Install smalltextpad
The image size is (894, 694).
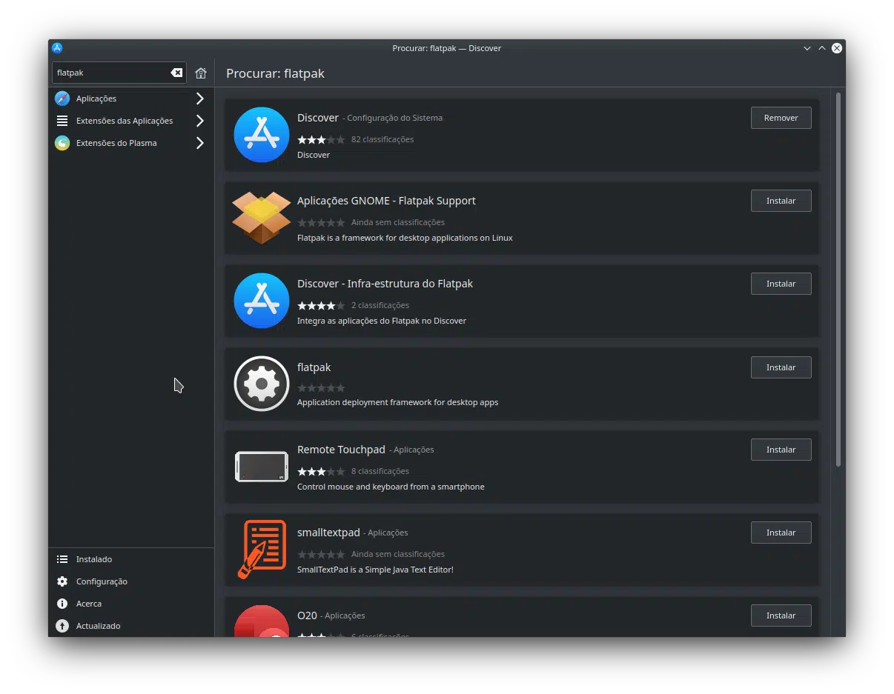tap(781, 533)
